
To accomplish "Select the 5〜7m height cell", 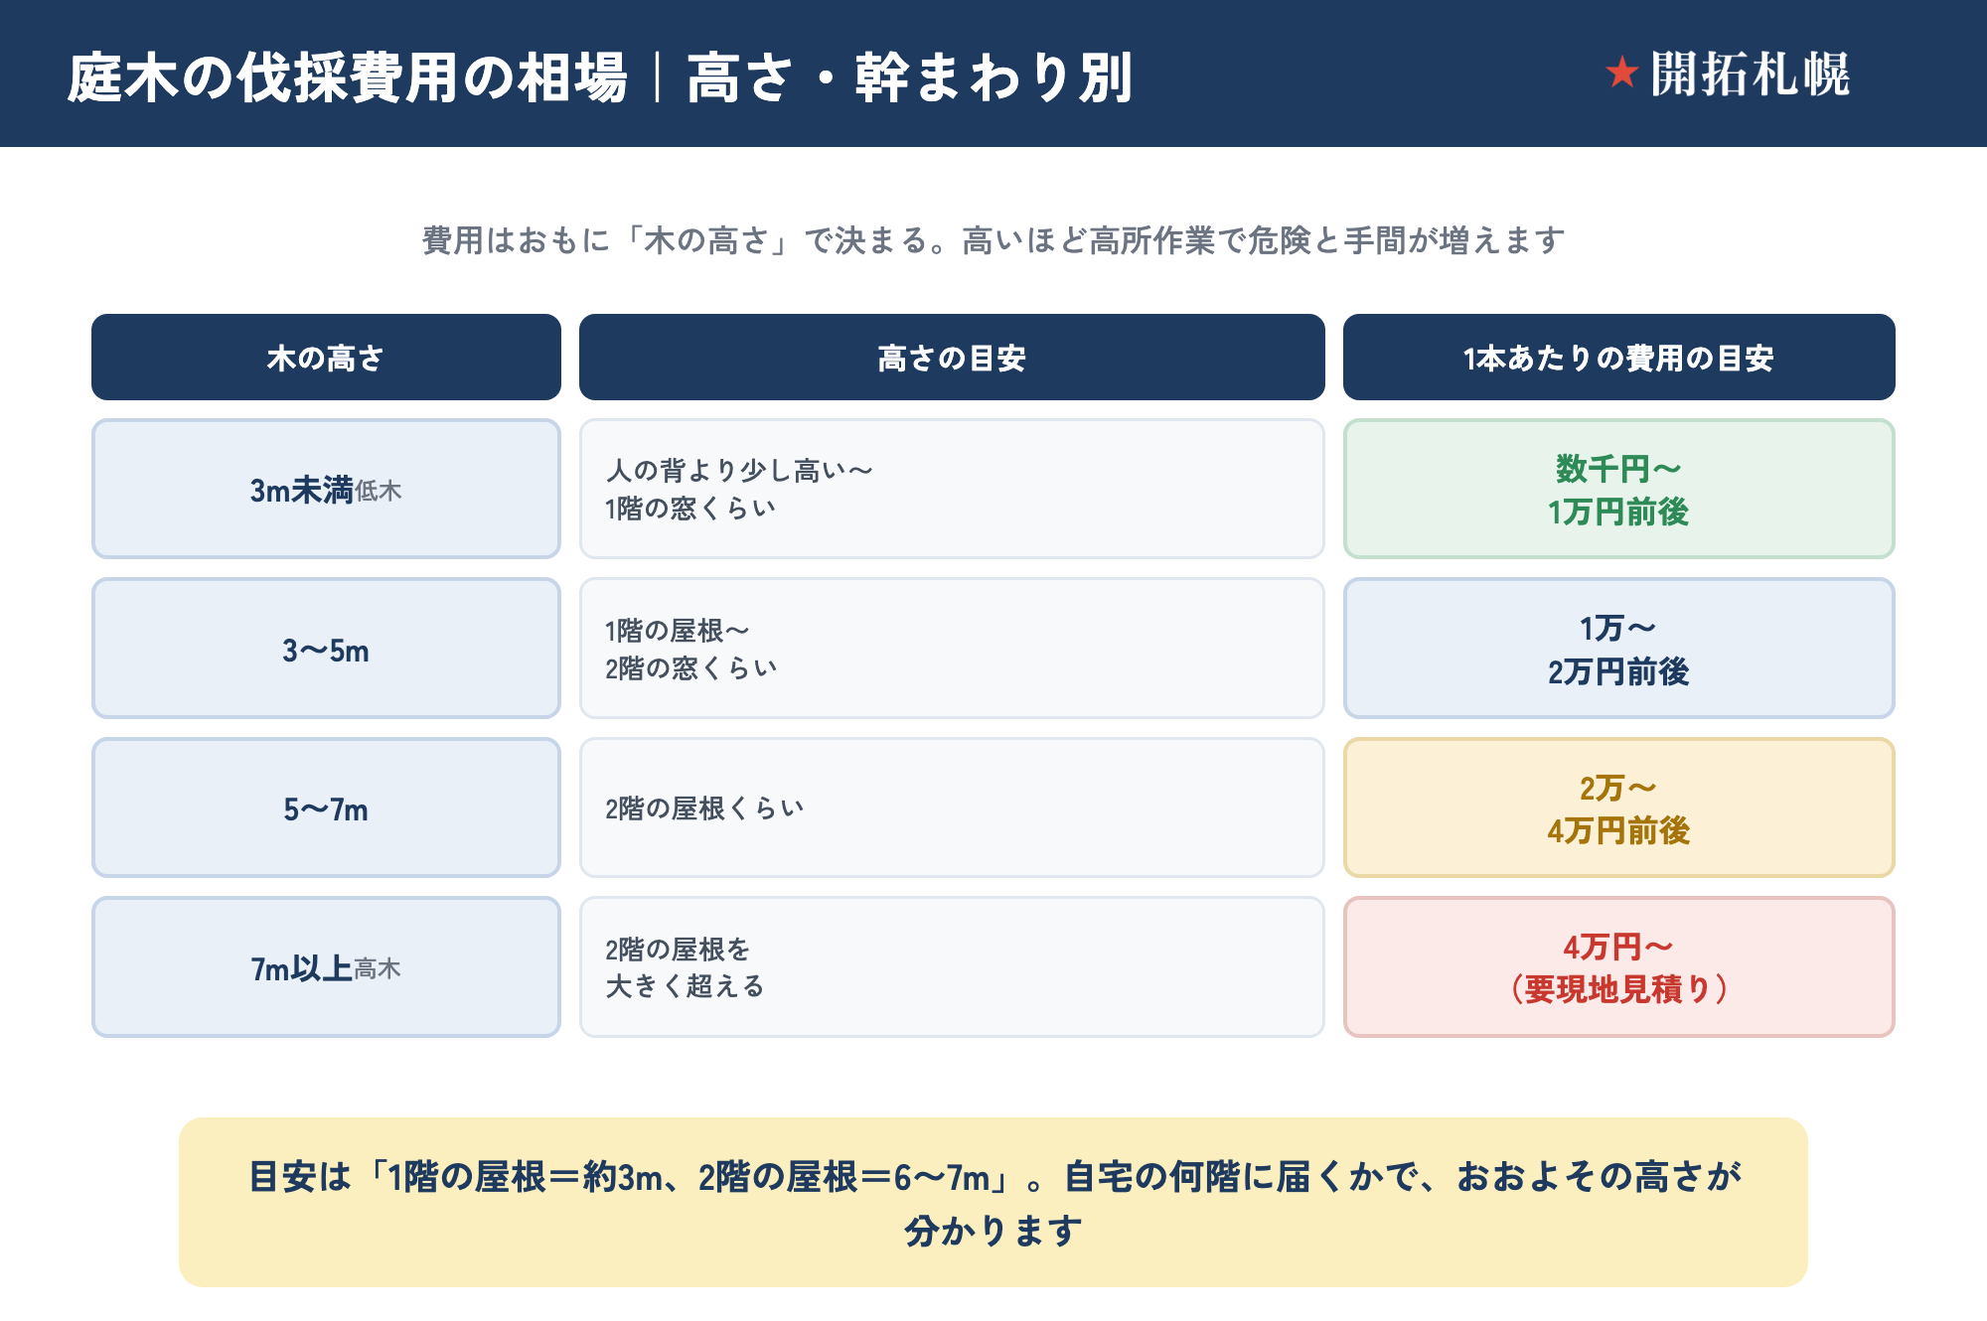I will coord(326,807).
